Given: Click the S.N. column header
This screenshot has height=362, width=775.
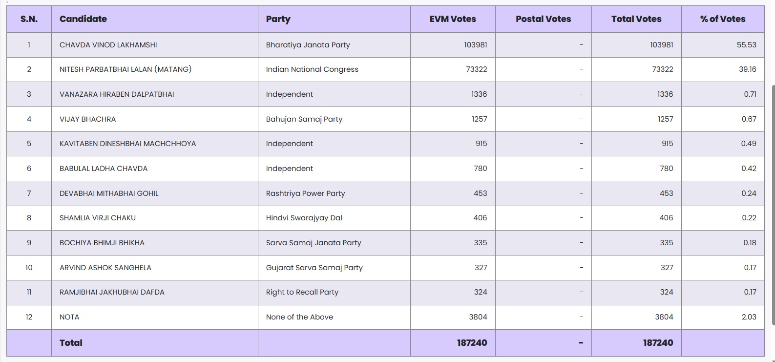Looking at the screenshot, I should (29, 19).
